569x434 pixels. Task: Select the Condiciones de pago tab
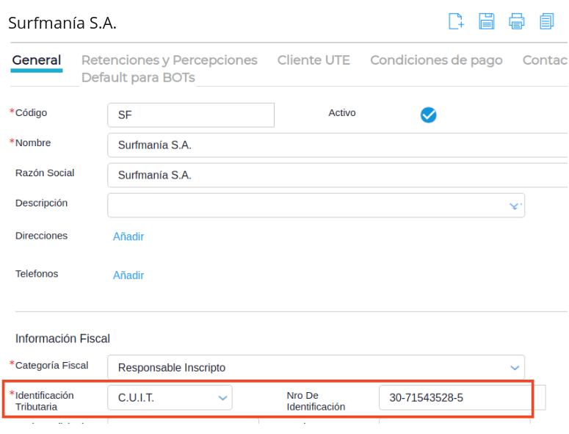click(x=436, y=60)
